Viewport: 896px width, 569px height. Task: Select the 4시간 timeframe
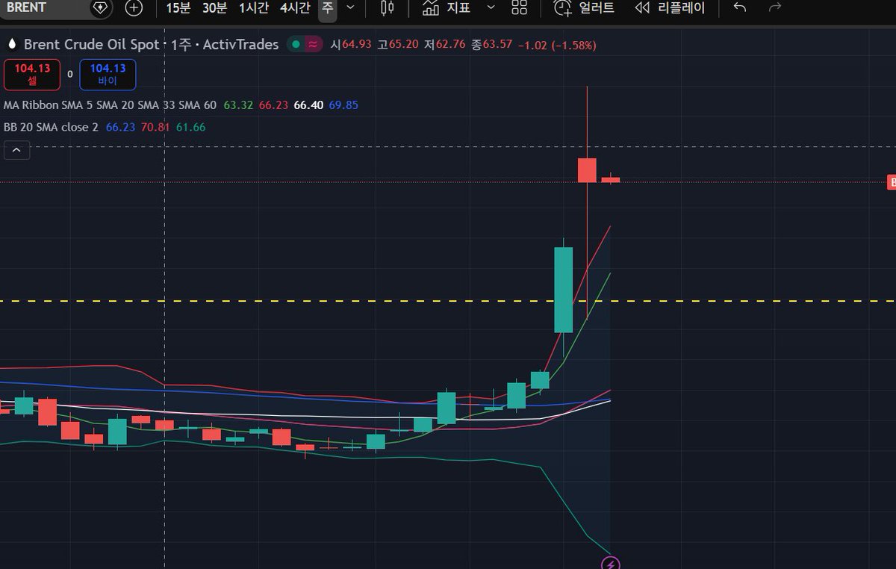294,10
